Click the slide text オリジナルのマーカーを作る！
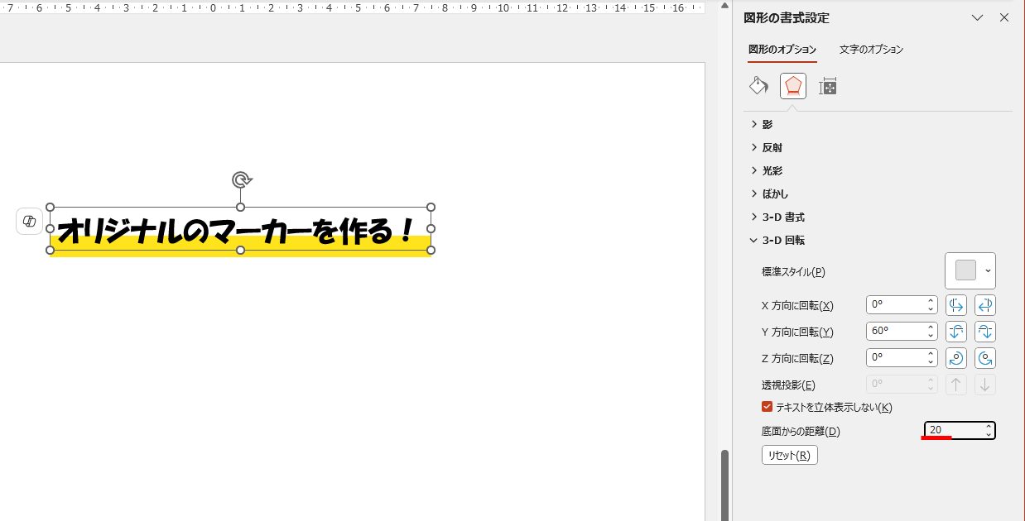 click(x=236, y=231)
